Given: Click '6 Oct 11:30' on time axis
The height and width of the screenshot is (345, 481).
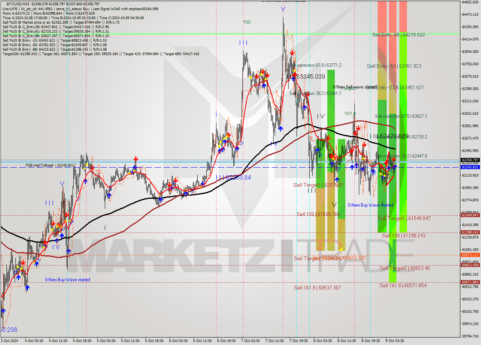Looking at the screenshot, I should [202, 341].
